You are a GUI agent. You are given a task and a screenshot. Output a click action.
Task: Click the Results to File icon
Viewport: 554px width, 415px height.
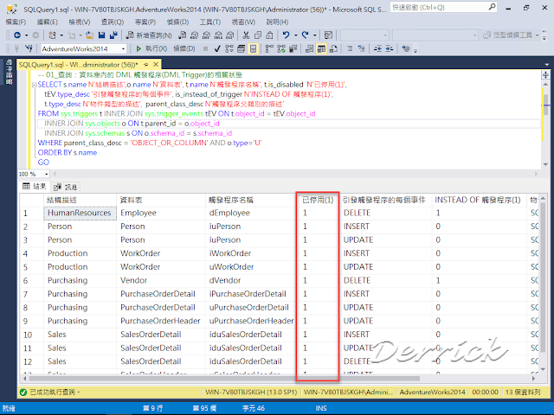point(333,48)
